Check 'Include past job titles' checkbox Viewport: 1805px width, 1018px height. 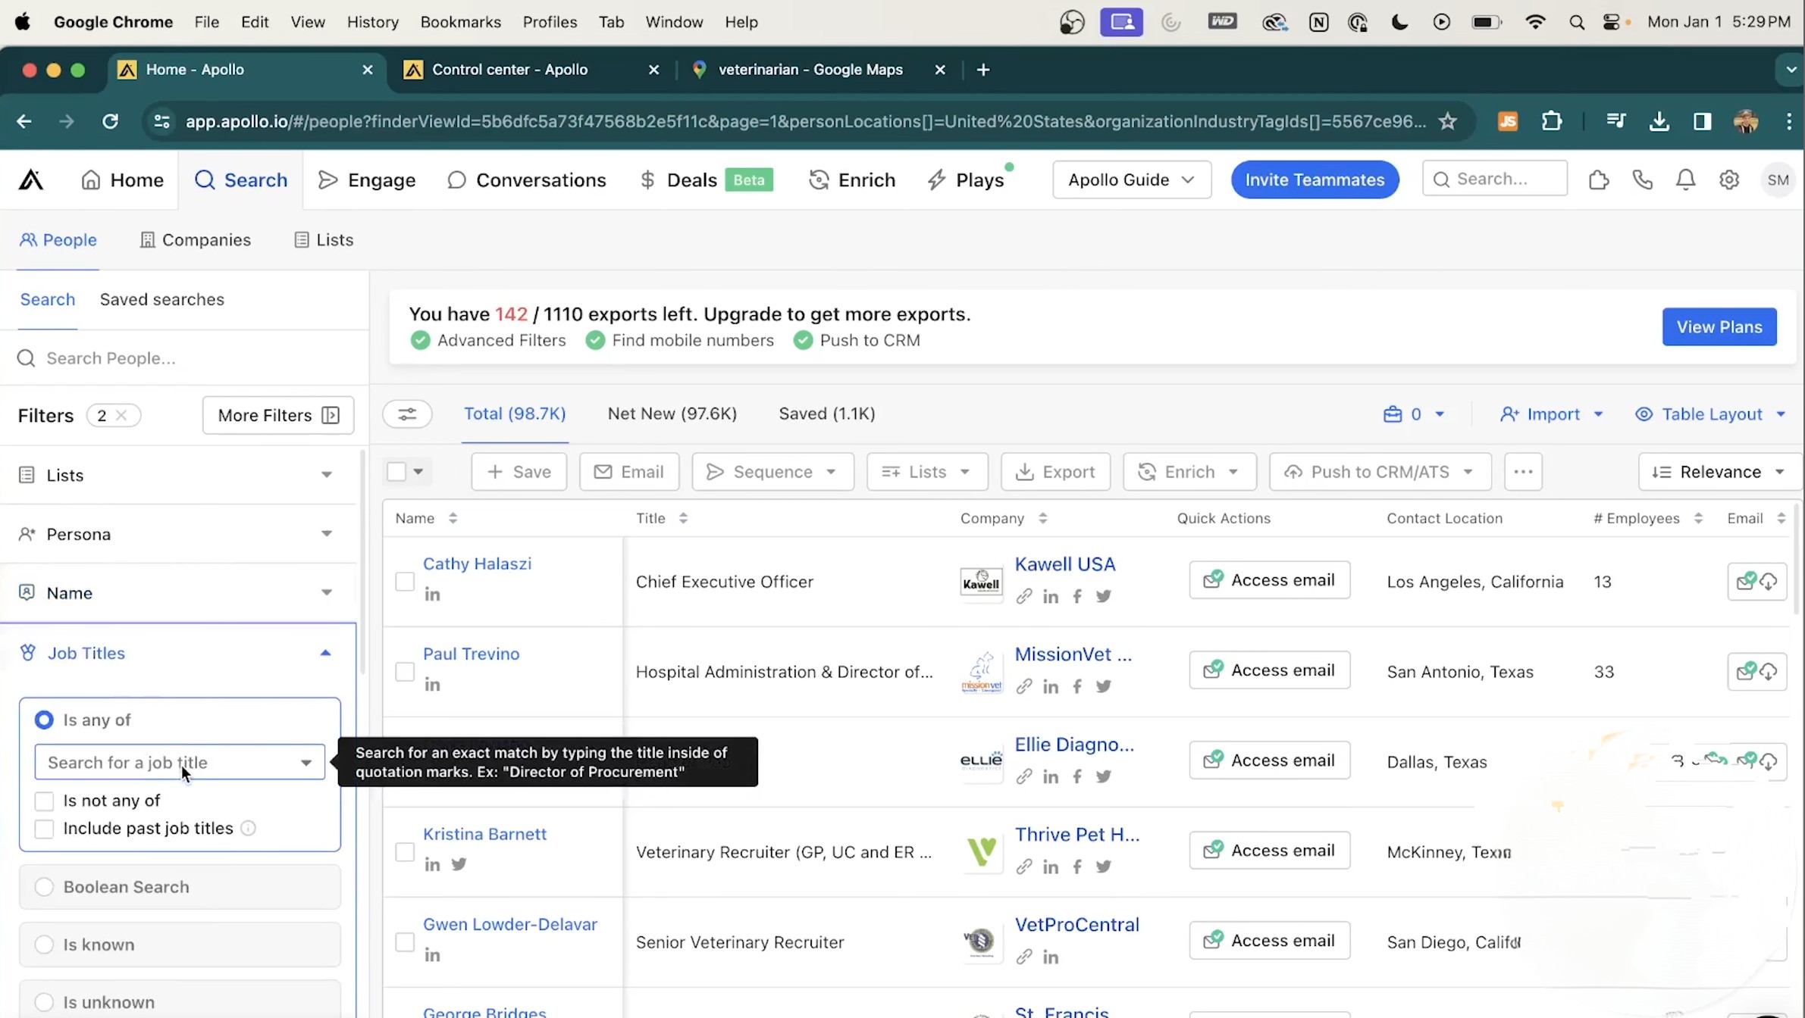click(44, 829)
